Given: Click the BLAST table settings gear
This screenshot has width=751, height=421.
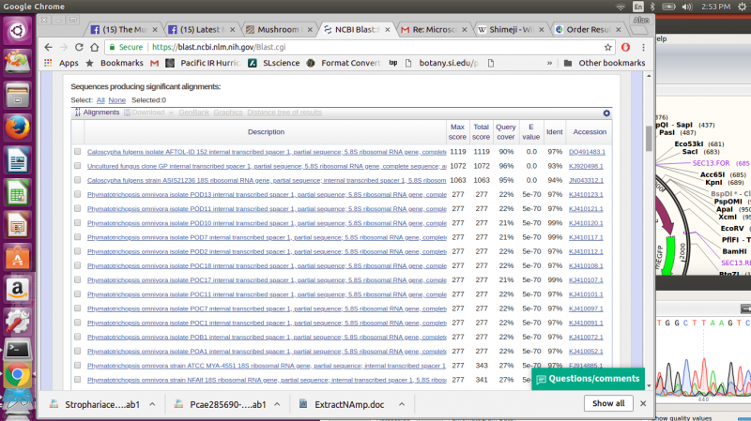Looking at the screenshot, I should click(x=606, y=113).
